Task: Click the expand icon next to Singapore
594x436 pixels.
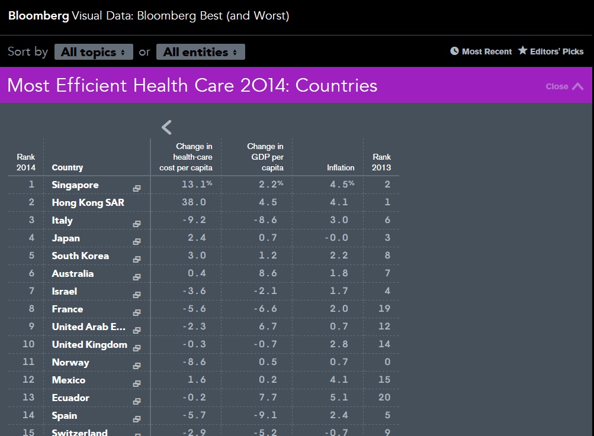Action: (x=137, y=189)
